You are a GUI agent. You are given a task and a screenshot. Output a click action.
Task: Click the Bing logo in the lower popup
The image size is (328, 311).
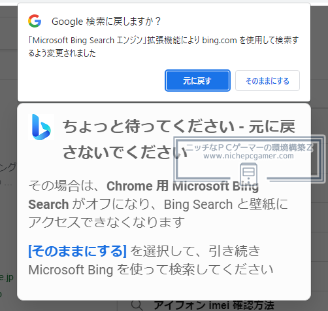41,127
